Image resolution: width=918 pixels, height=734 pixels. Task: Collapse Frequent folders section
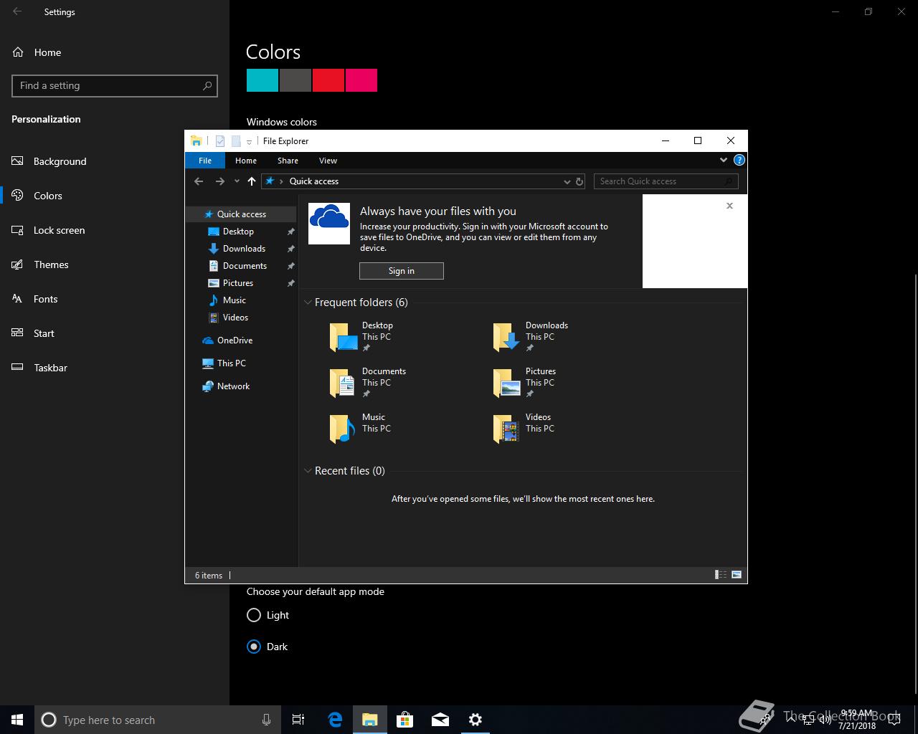click(x=308, y=302)
